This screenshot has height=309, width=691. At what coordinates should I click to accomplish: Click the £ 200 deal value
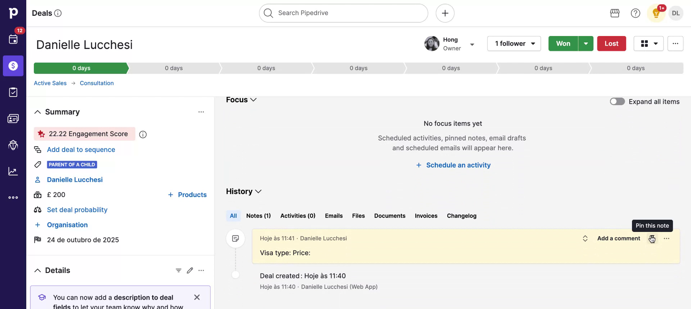click(x=56, y=194)
